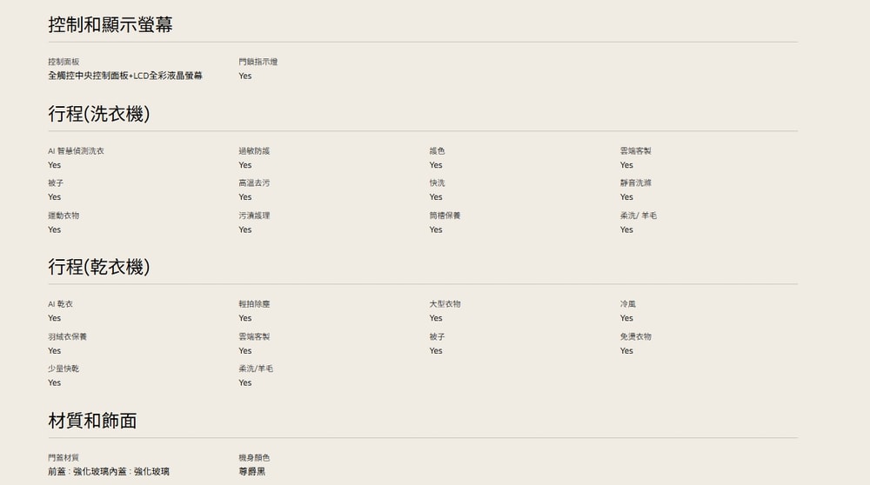The image size is (870, 485).
Task: Click the 材質和飾面 section heading
Action: [x=92, y=421]
